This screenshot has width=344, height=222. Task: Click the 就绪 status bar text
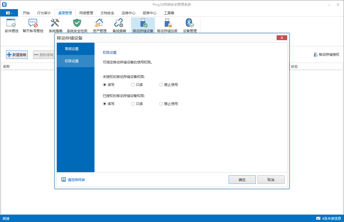point(6,219)
